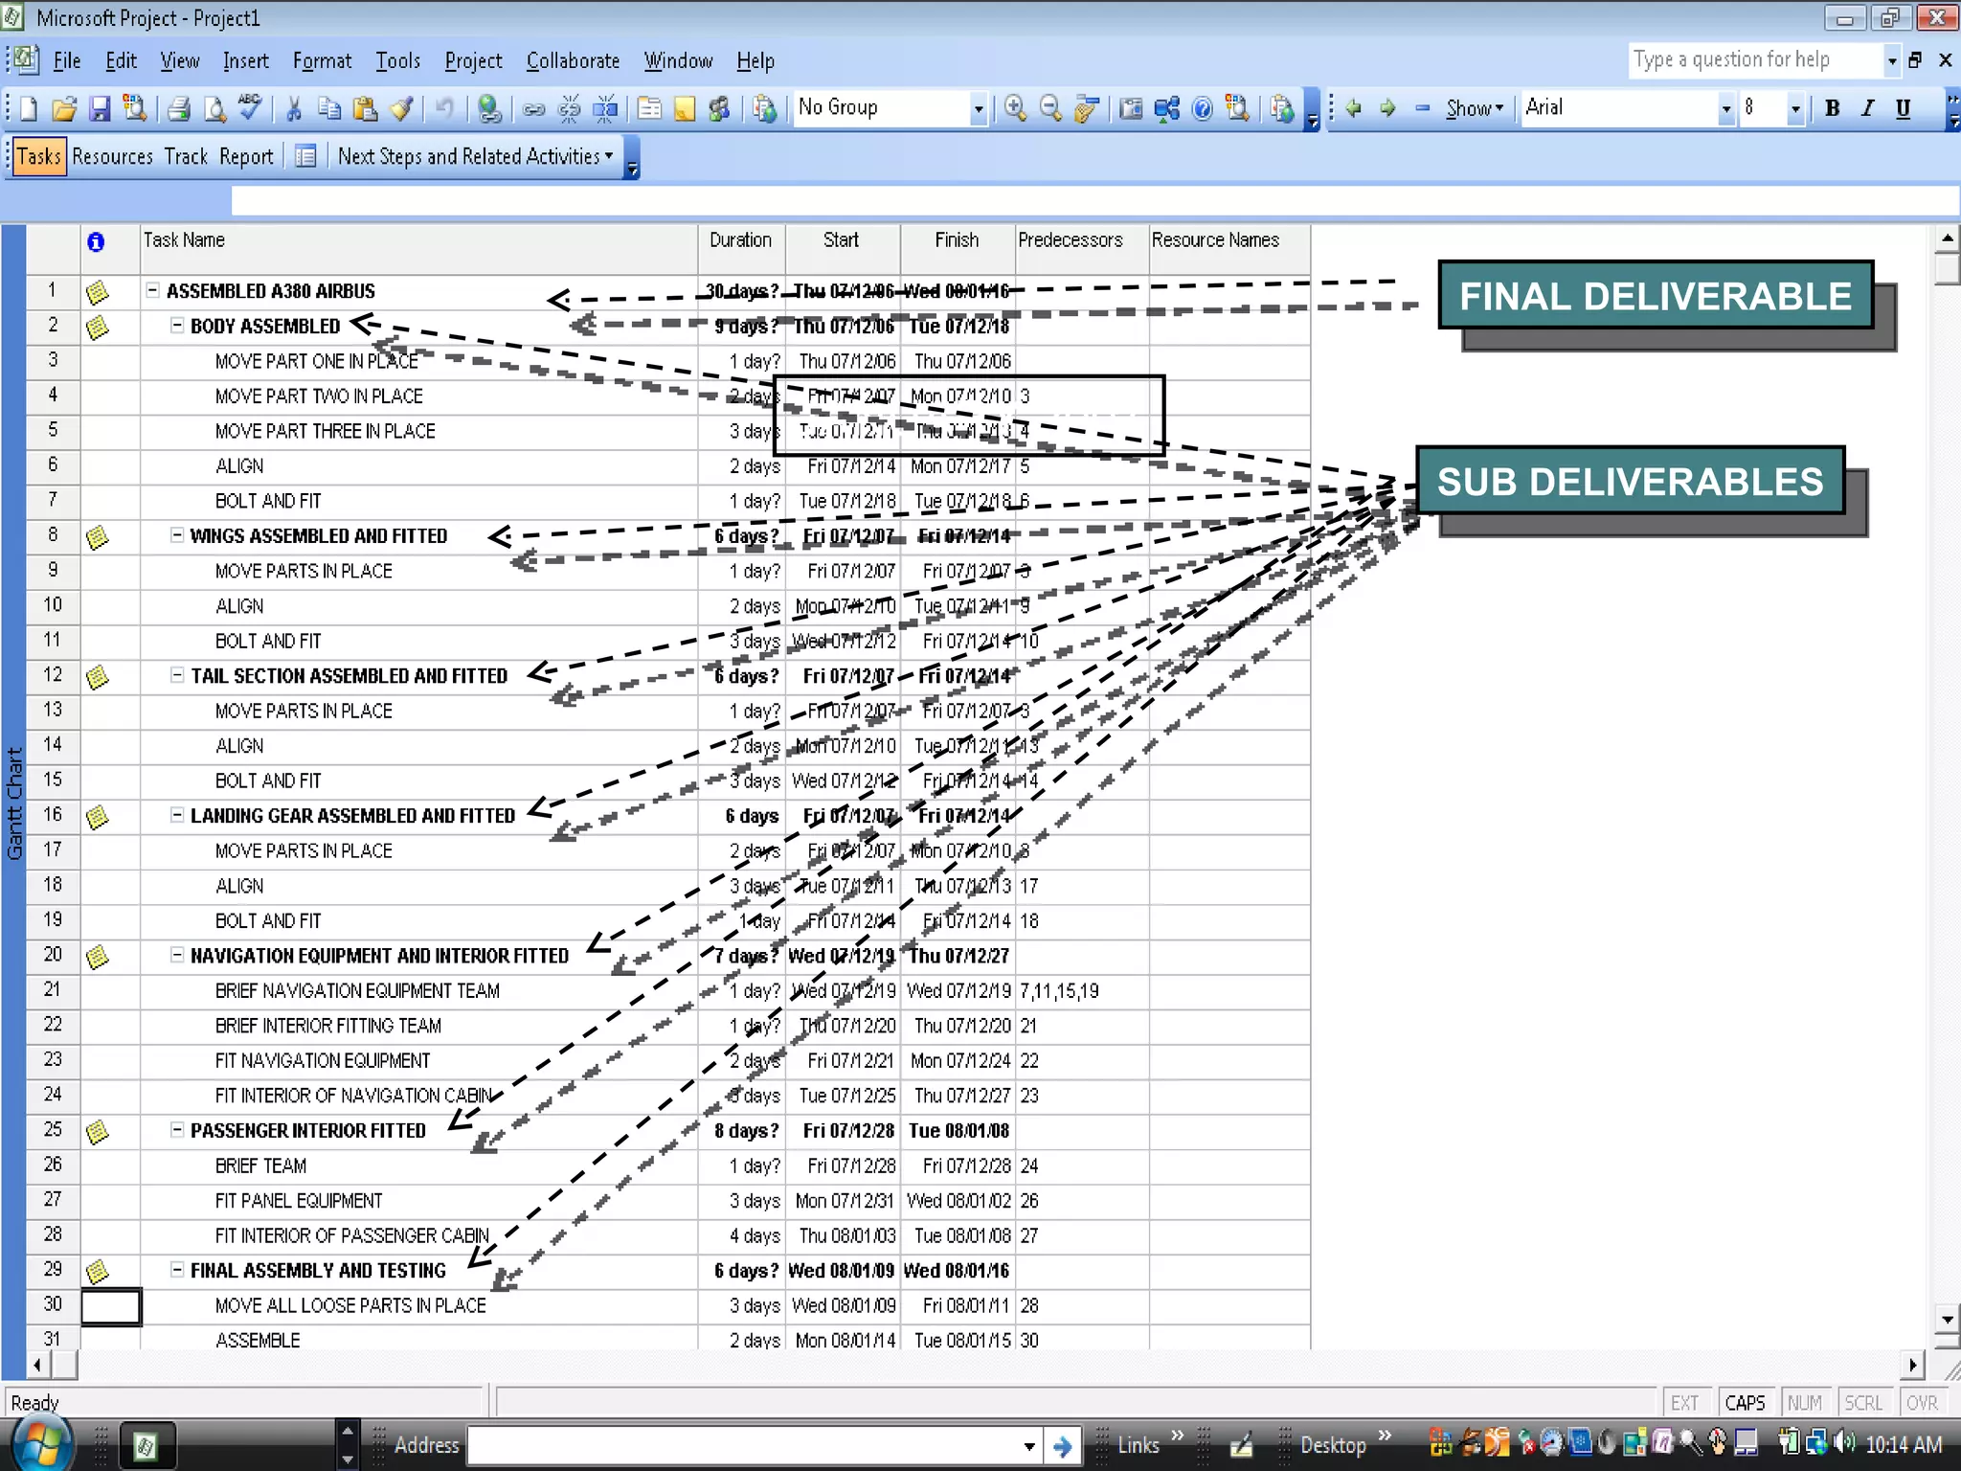Open the No Group dropdown
The width and height of the screenshot is (1961, 1471).
pyautogui.click(x=978, y=109)
